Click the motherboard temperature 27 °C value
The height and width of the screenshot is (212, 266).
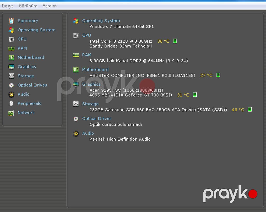(206, 76)
